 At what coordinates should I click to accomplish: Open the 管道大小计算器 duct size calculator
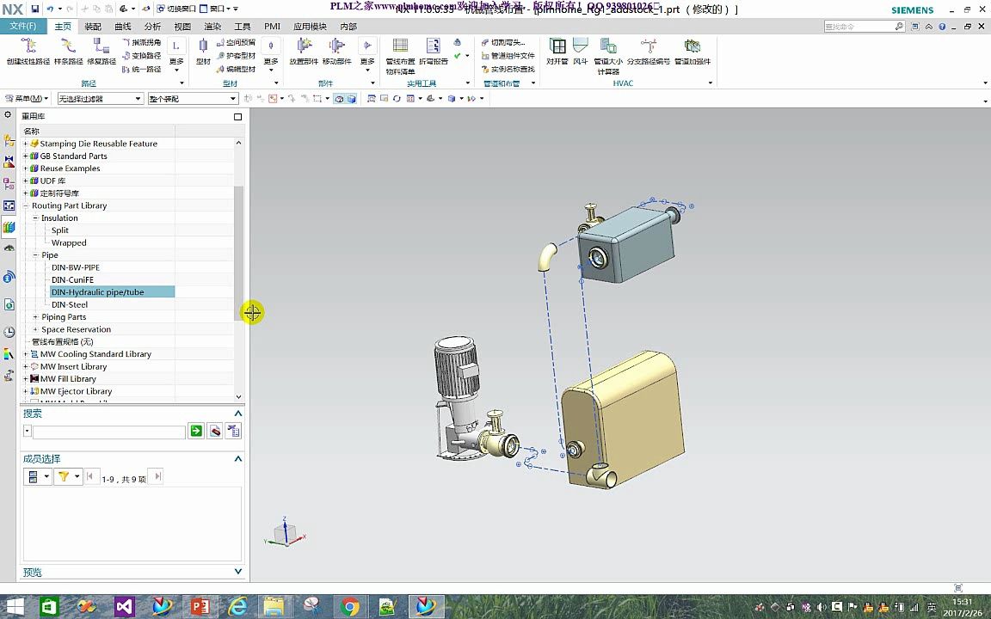608,56
